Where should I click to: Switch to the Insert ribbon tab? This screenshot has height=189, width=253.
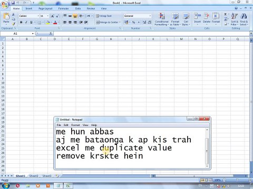pyautogui.click(x=29, y=8)
